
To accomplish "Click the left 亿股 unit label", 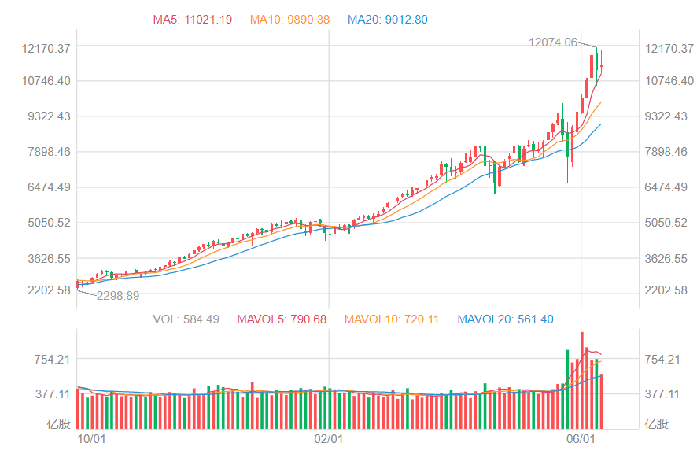I will point(58,424).
